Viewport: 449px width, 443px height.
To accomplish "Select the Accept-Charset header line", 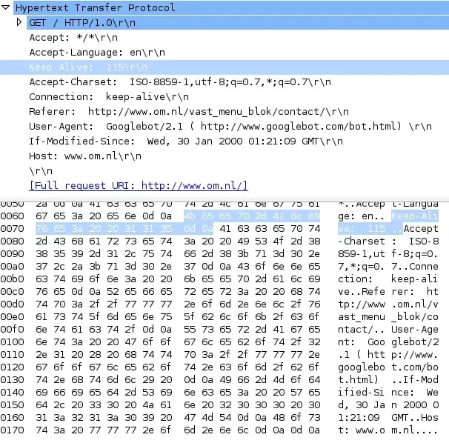I will click(x=168, y=81).
